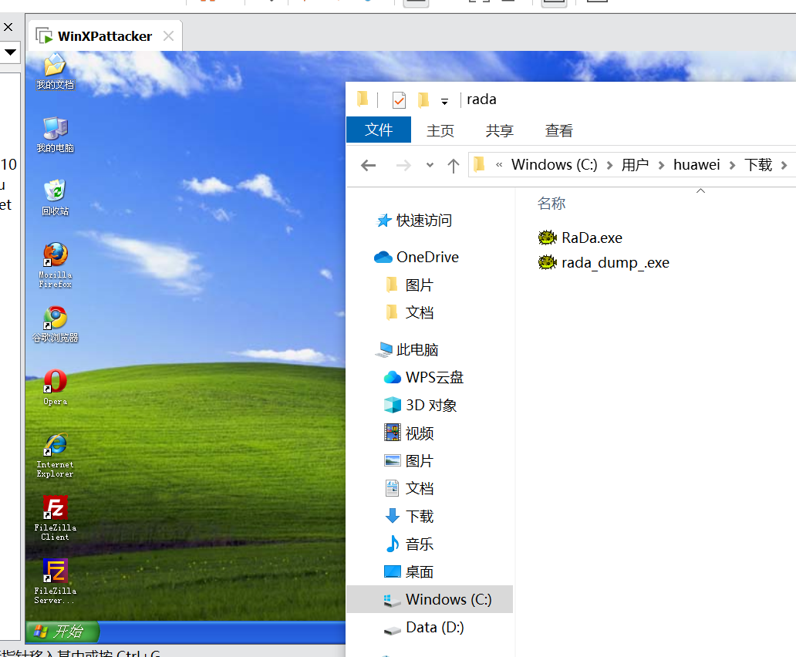The image size is (796, 657).
Task: Select the WinXPattacker VM tab
Action: pos(105,36)
